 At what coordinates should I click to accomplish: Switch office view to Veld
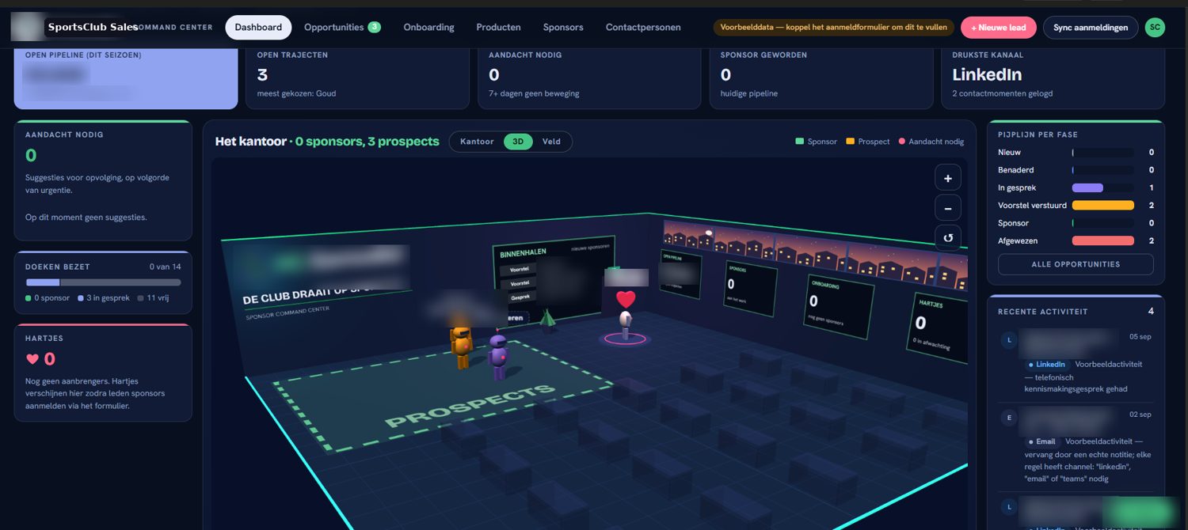pyautogui.click(x=551, y=142)
